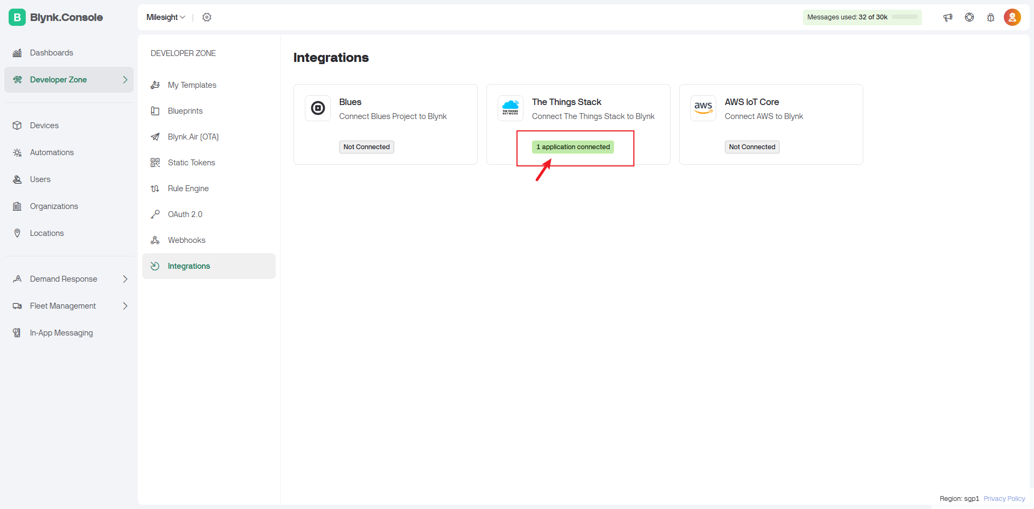Click AWS IoT Core Not Connected badge

point(752,147)
